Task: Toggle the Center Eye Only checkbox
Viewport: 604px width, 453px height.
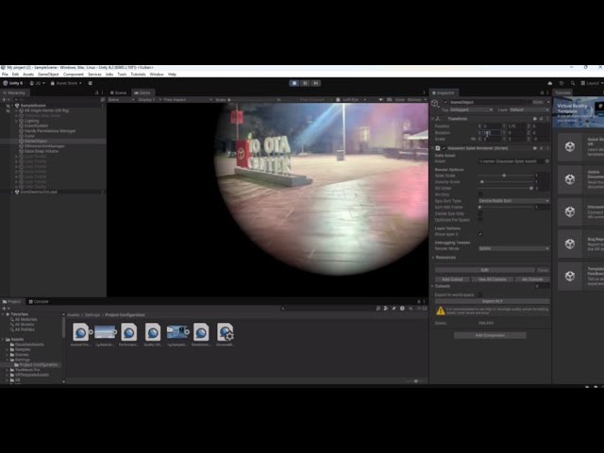Action: (480, 214)
